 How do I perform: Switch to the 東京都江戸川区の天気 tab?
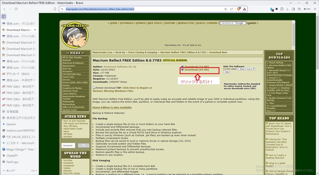(x=19, y=118)
